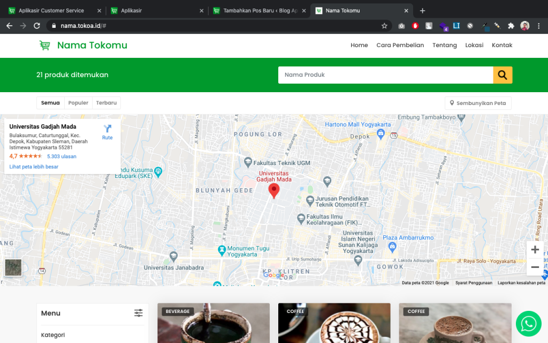The width and height of the screenshot is (548, 343).
Task: Switch to satellite view using the map thumbnail toggle
Action: tap(13, 267)
